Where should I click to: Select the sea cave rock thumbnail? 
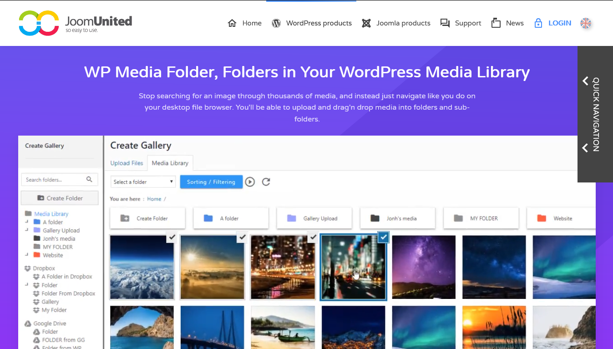pos(142,328)
